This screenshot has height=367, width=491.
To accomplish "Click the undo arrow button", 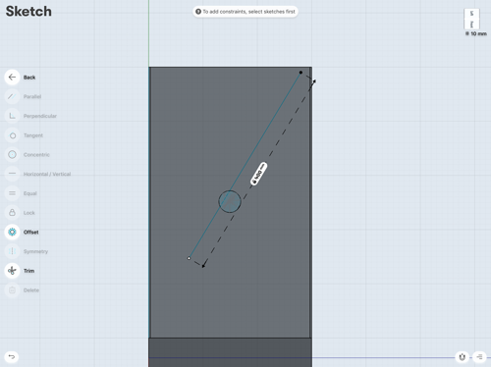I will (x=12, y=356).
